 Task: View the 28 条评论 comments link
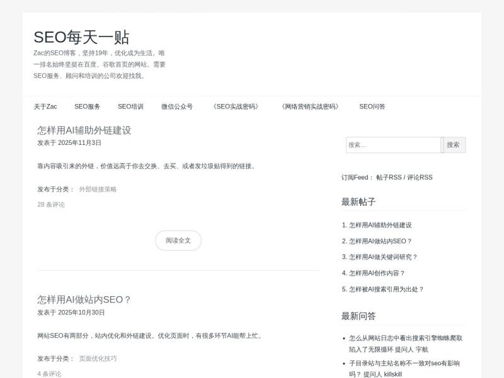[51, 204]
